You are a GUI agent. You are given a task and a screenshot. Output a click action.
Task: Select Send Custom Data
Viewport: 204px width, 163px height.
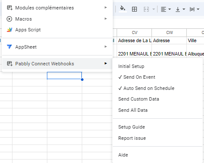158,99
